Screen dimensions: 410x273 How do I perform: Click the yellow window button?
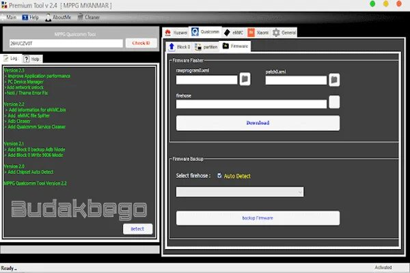(386, 4)
